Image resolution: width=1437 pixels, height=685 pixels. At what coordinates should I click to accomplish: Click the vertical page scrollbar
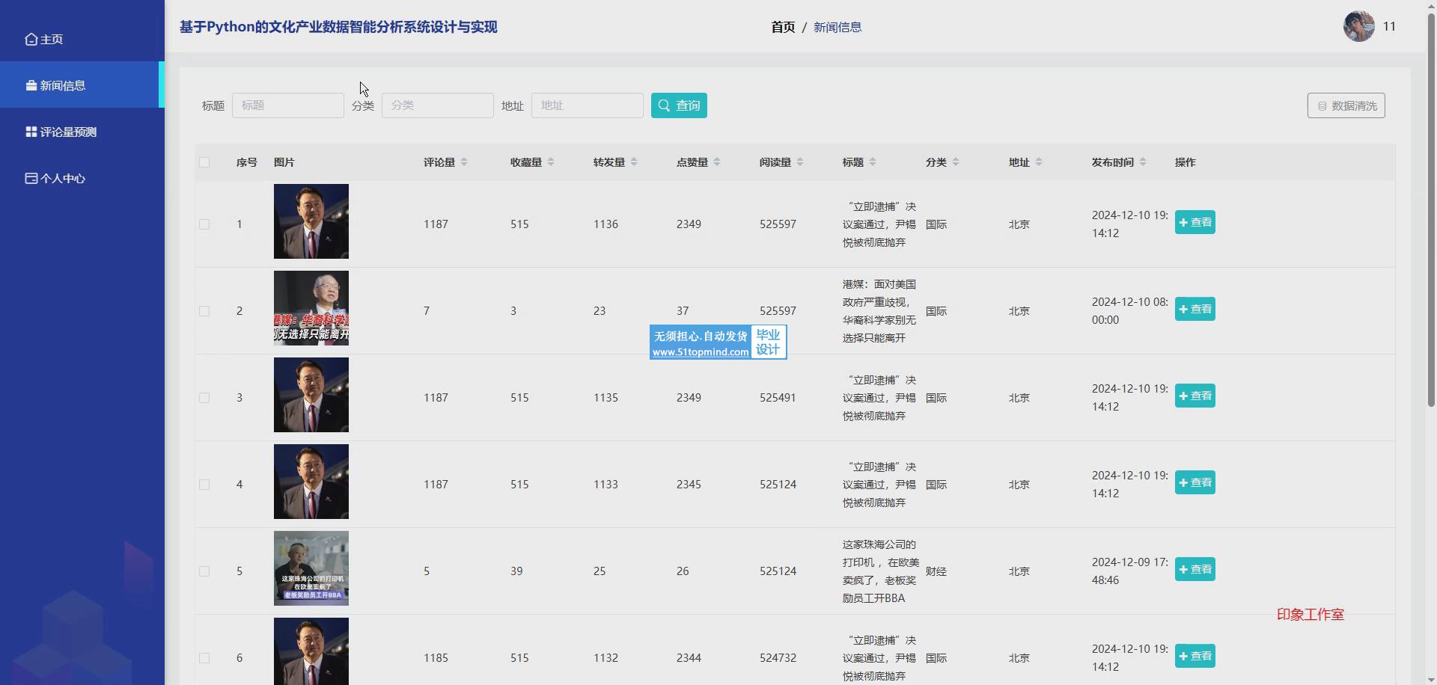click(x=1431, y=224)
